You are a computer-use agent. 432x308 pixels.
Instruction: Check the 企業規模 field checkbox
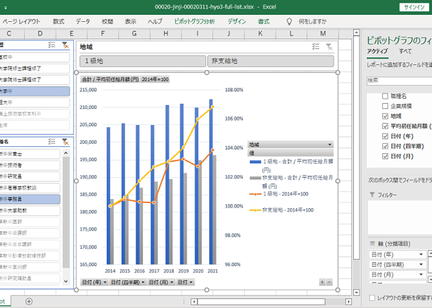pyautogui.click(x=385, y=106)
